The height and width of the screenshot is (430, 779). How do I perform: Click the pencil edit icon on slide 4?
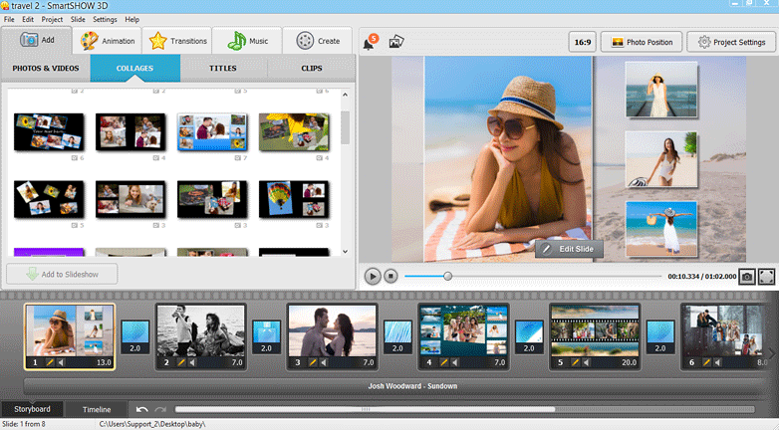(x=443, y=362)
